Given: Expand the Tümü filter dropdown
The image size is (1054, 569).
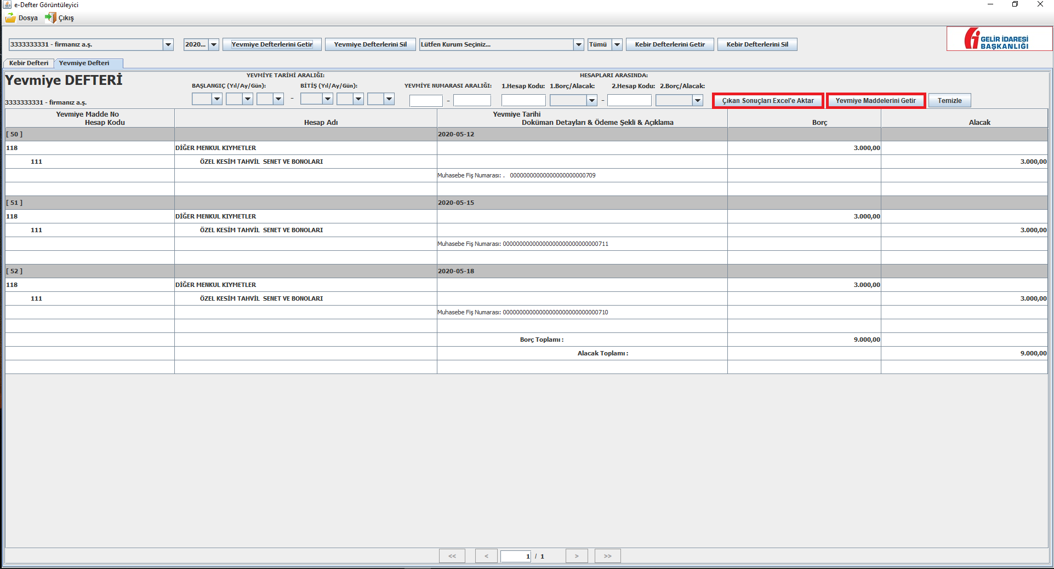Looking at the screenshot, I should pos(617,45).
